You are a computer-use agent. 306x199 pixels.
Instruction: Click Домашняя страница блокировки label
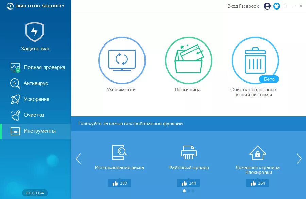coord(258,170)
